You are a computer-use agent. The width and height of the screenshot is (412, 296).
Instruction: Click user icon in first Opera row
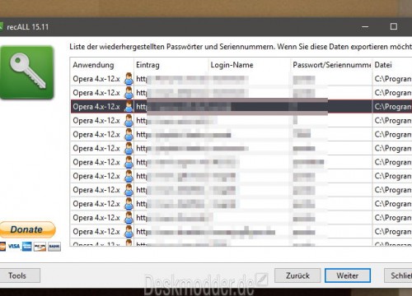pos(129,79)
